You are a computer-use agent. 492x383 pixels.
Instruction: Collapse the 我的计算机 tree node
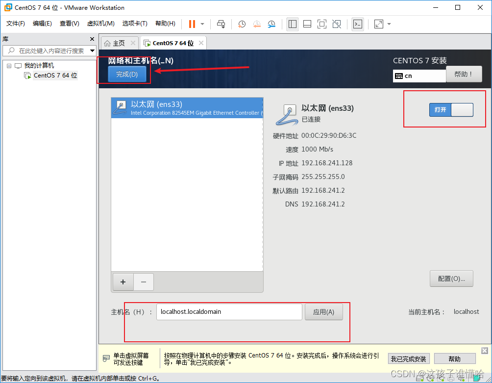coord(9,66)
